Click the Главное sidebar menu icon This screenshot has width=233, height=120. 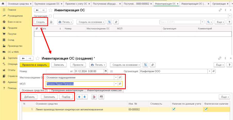point(4,10)
